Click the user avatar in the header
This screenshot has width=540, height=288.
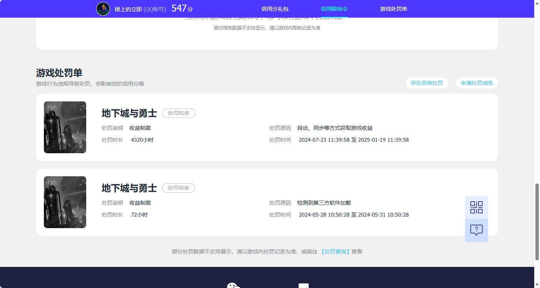tap(103, 9)
